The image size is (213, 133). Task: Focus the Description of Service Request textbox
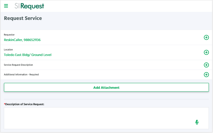point(97,118)
